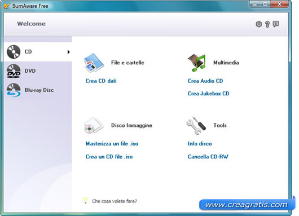Screen dimensions: 299x216
Task: Click the BurnAware title bar app icon
Action: pyautogui.click(x=7, y=6)
